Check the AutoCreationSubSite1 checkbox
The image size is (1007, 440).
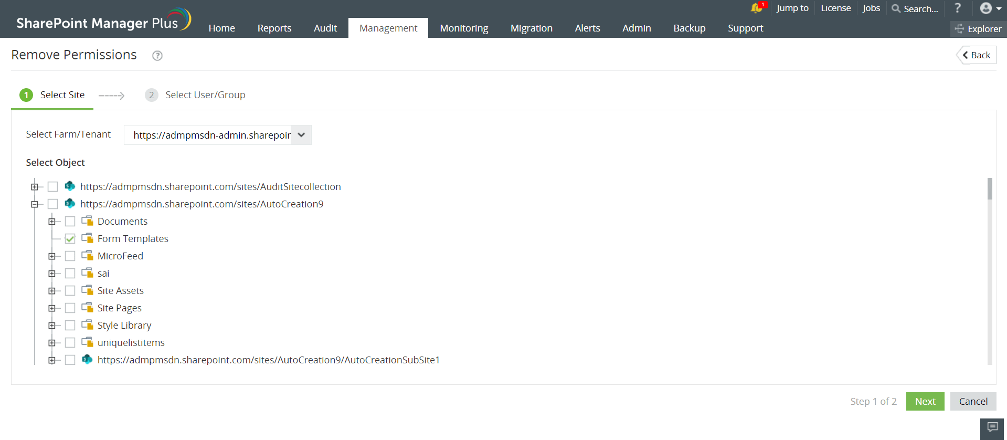[70, 360]
